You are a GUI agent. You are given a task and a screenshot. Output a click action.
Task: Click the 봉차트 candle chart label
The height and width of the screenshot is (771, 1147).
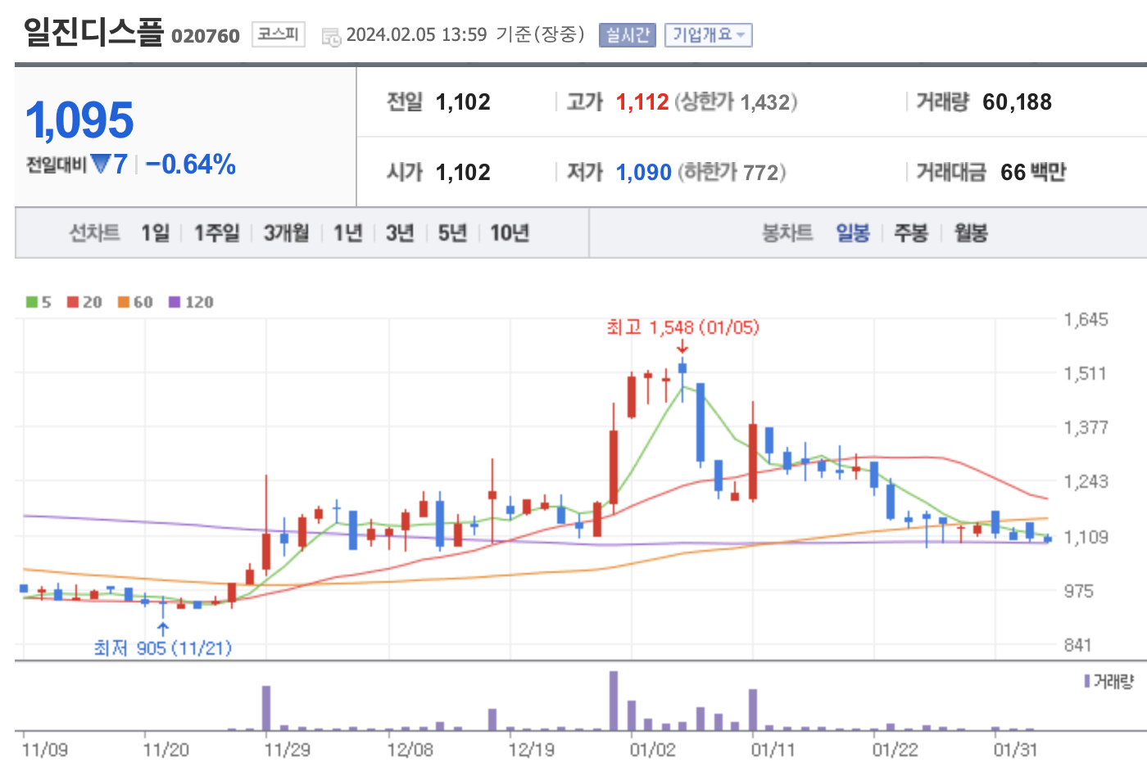[x=787, y=233]
